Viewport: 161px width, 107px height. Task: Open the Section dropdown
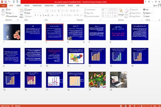click(x=28, y=16)
